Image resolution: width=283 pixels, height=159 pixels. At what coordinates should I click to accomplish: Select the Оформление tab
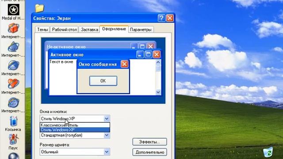click(x=114, y=29)
